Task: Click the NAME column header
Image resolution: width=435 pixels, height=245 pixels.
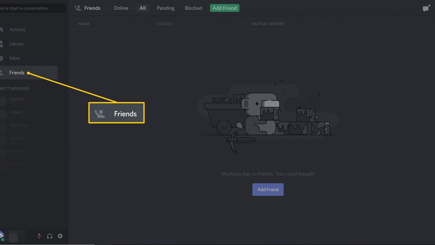Action: pos(84,24)
